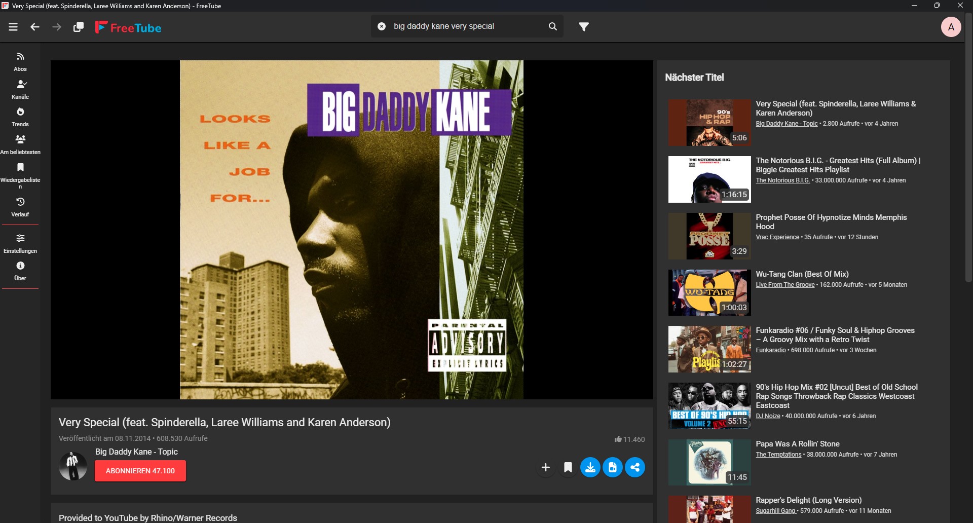Viewport: 973px width, 523px height.
Task: Open the Wu-Tang Clan Best Of Mix thumbnail
Action: pyautogui.click(x=709, y=292)
